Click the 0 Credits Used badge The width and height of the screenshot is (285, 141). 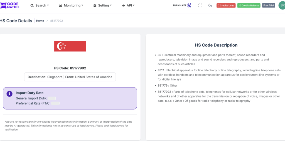point(226,5)
